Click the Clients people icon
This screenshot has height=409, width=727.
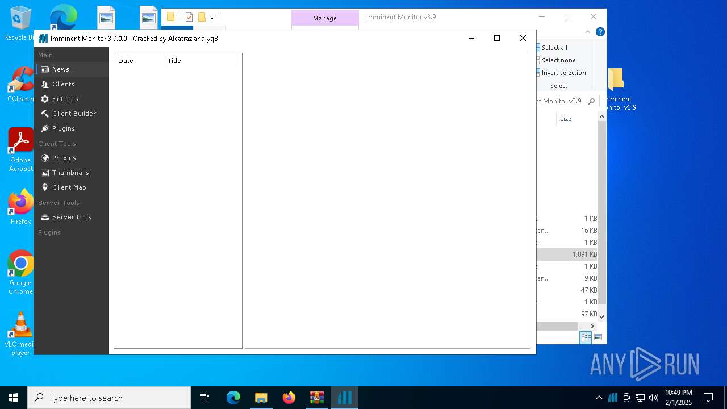pyautogui.click(x=45, y=84)
